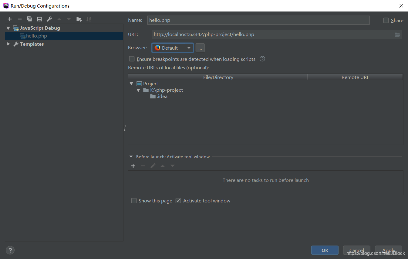The width and height of the screenshot is (408, 259).
Task: Click OK to confirm configuration
Action: [325, 250]
